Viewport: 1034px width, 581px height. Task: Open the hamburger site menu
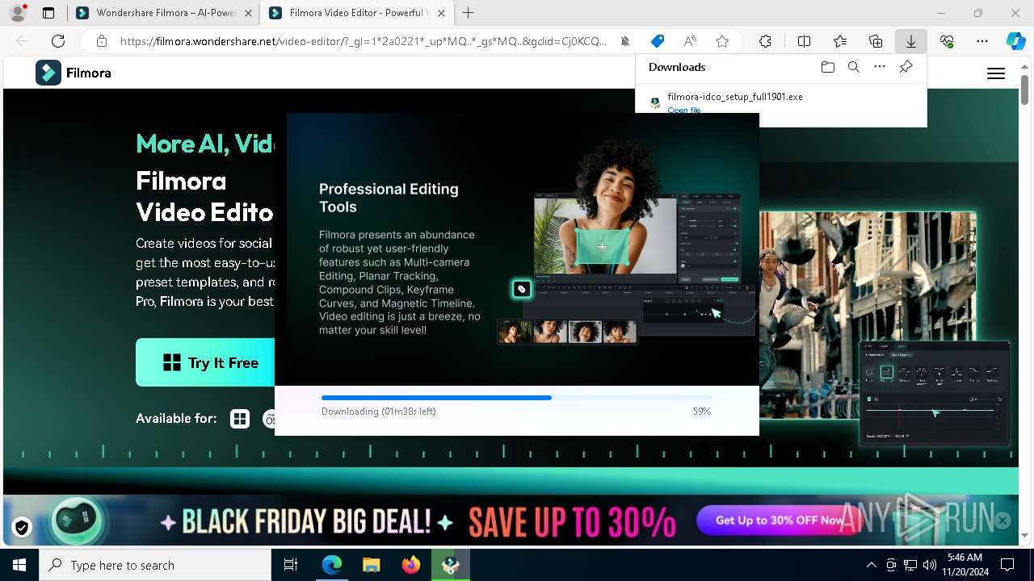coord(996,73)
